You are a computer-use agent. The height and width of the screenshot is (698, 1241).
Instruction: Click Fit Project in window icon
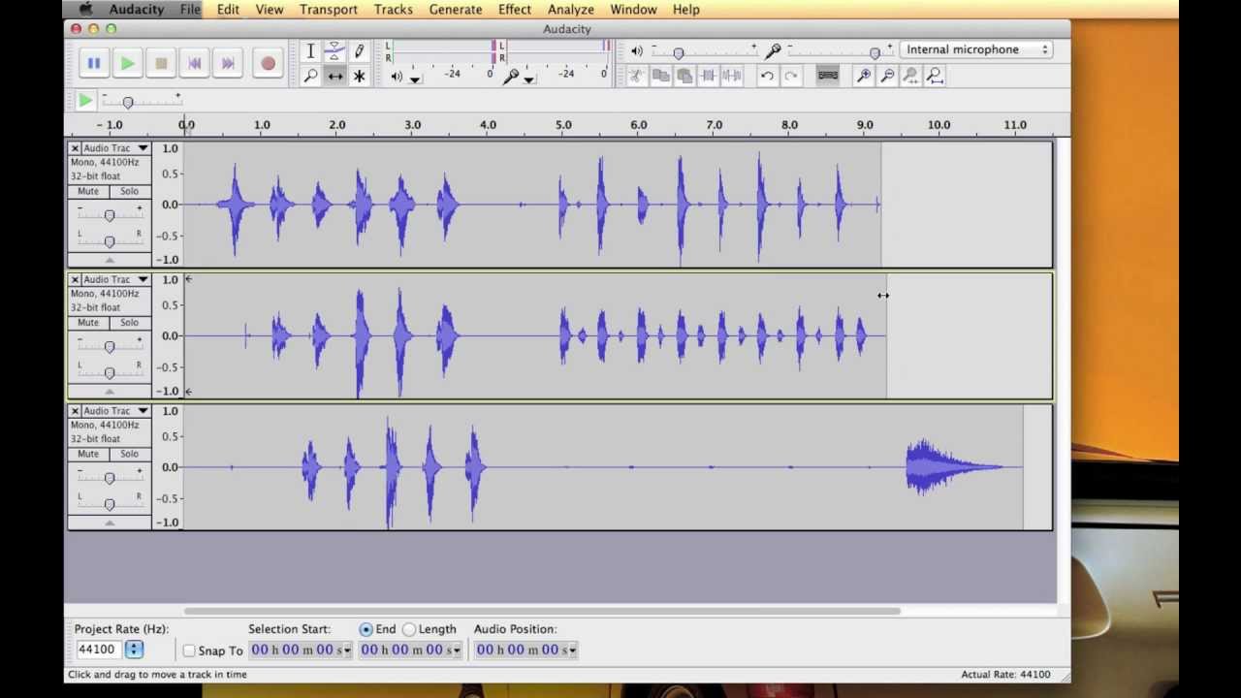pyautogui.click(x=935, y=76)
